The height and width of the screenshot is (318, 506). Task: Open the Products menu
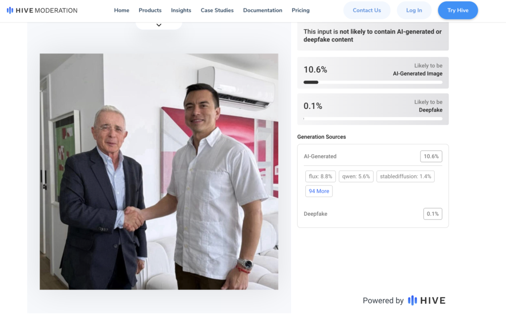[150, 10]
